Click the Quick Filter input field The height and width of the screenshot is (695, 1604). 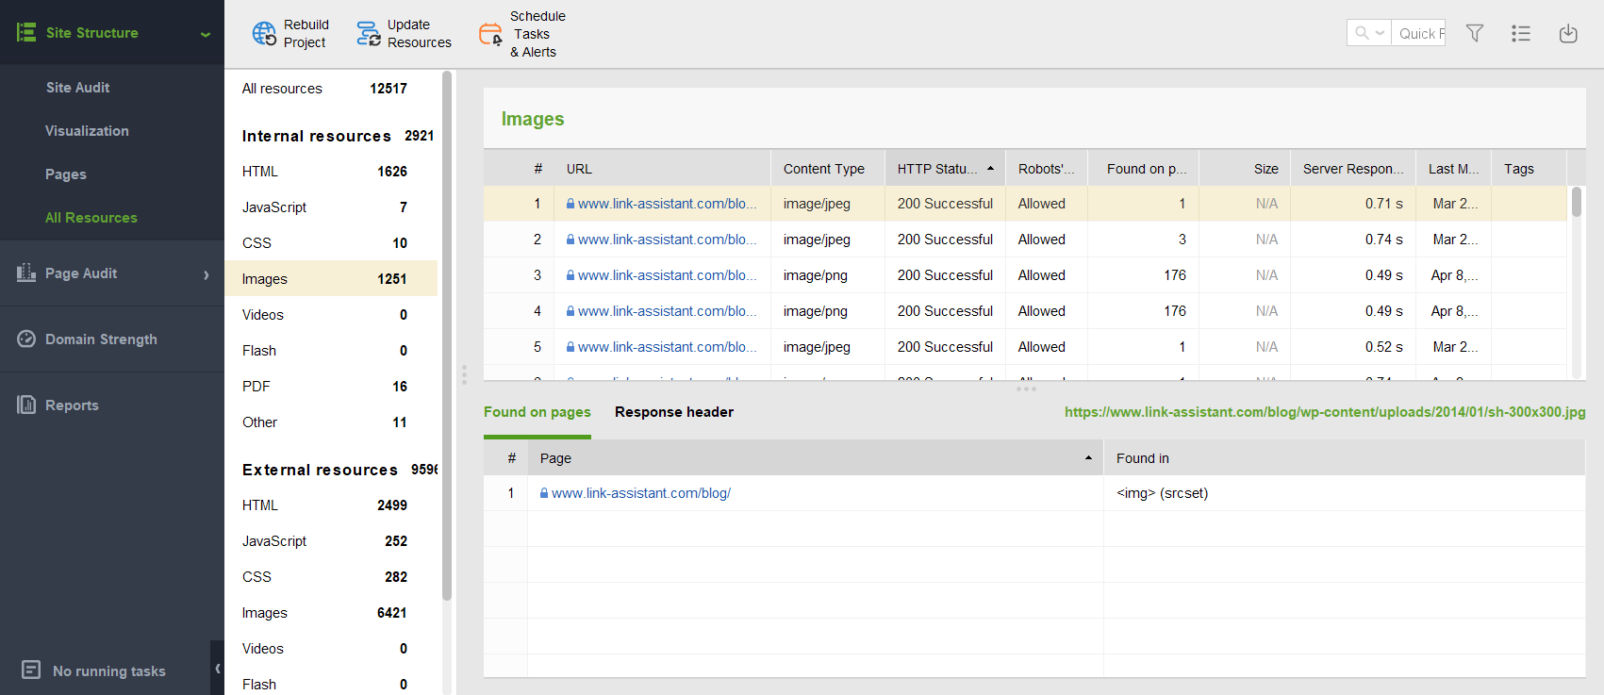tap(1419, 33)
